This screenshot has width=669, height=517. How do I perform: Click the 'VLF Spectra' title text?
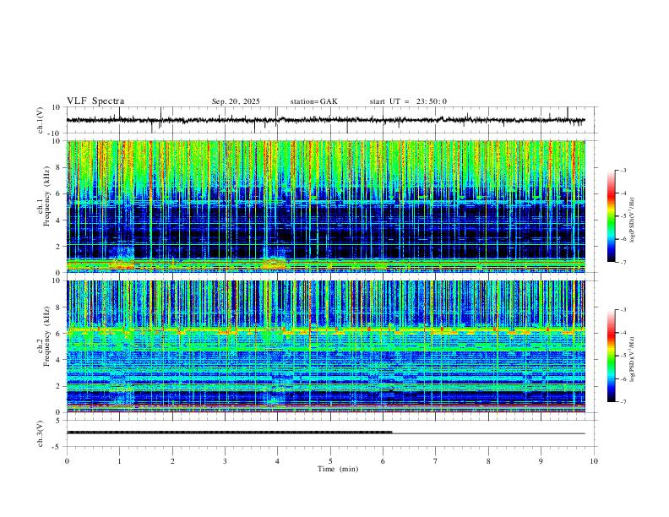point(95,101)
